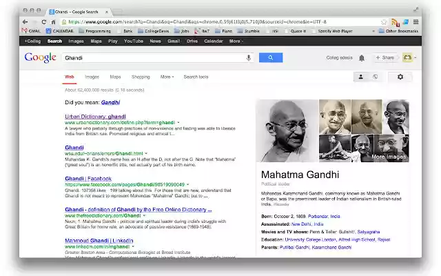Open Gmail from the black Google bar

click(x=174, y=41)
